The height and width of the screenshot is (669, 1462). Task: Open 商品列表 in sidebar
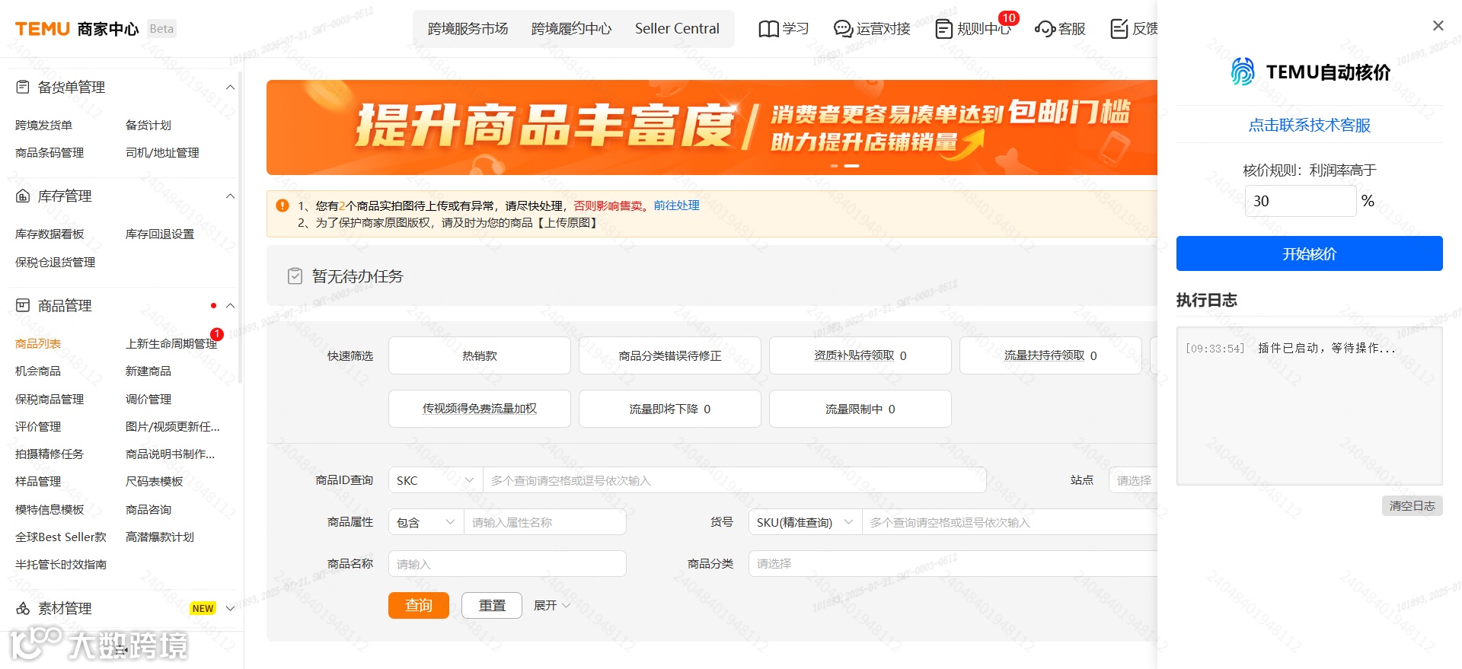(x=38, y=343)
